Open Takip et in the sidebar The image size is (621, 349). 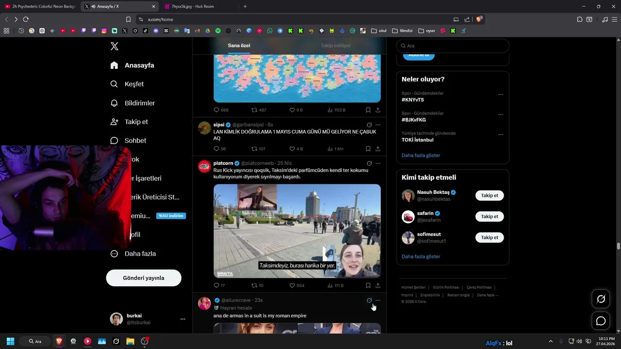click(129, 122)
